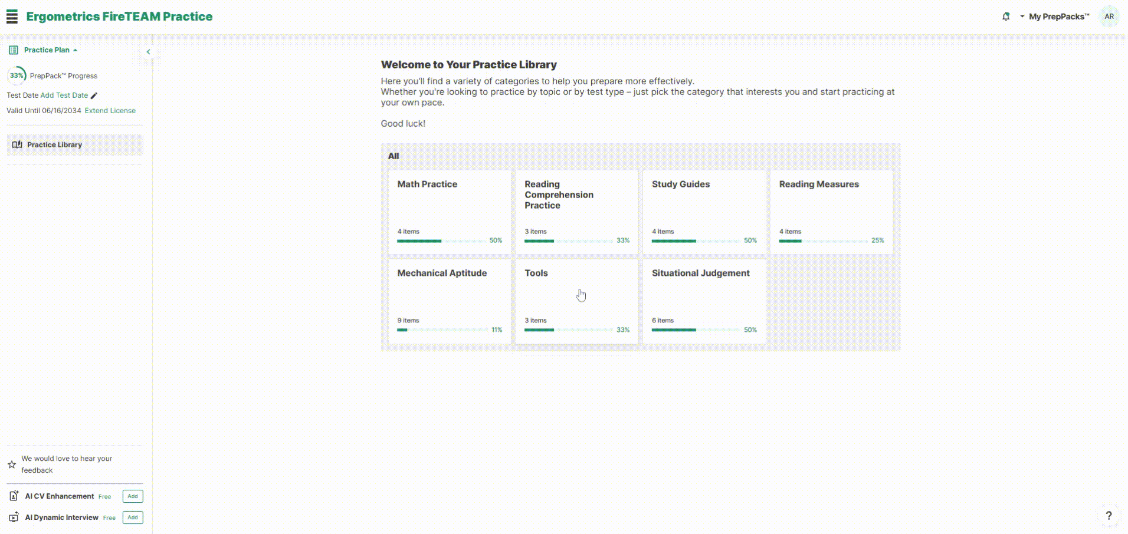
Task: Click the Mechanical Aptitude progress bar
Action: pos(442,330)
